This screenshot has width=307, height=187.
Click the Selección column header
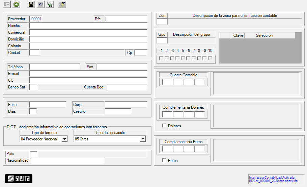[264, 35]
